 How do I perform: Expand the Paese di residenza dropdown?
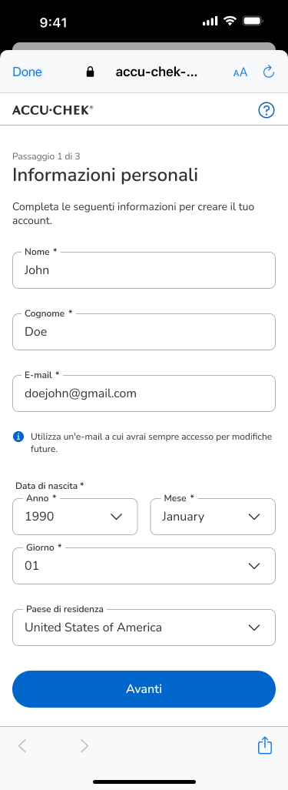[x=144, y=628]
